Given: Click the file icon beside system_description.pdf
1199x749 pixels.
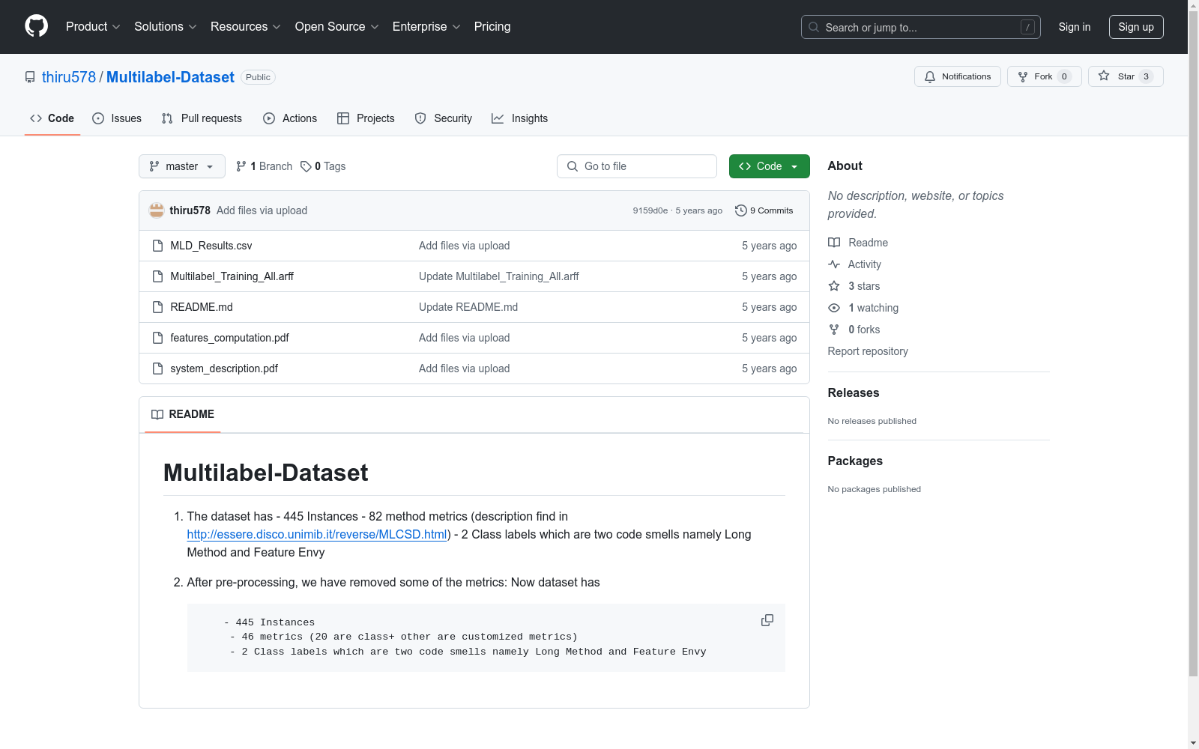Looking at the screenshot, I should pos(157,369).
